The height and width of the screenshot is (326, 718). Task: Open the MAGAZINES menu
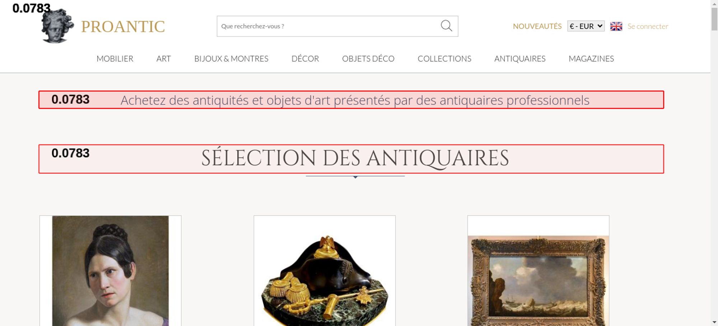[x=591, y=59]
